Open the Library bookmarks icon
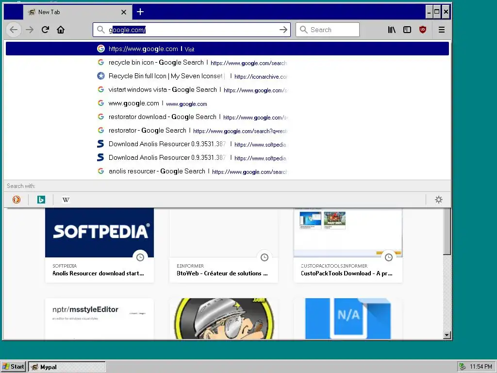497x373 pixels. 392,30
